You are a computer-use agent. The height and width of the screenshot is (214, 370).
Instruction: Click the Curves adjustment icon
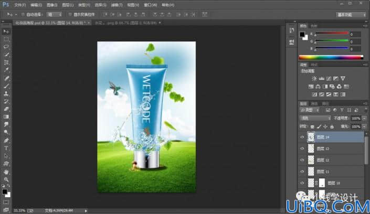point(329,78)
